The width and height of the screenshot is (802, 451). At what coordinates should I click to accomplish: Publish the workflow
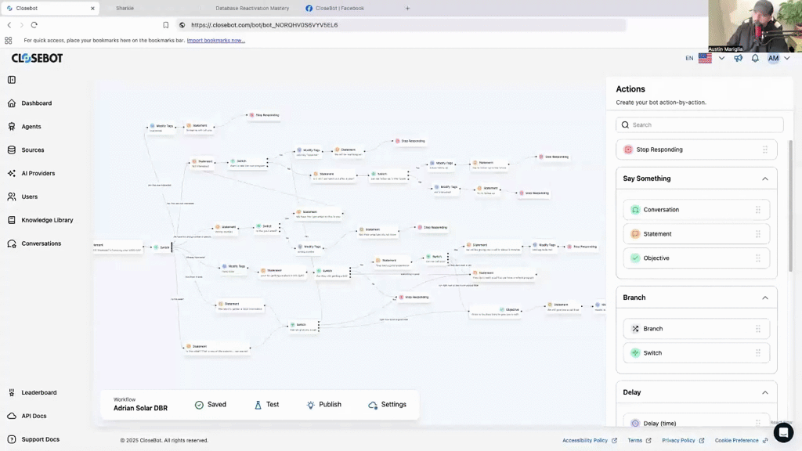[323, 405]
